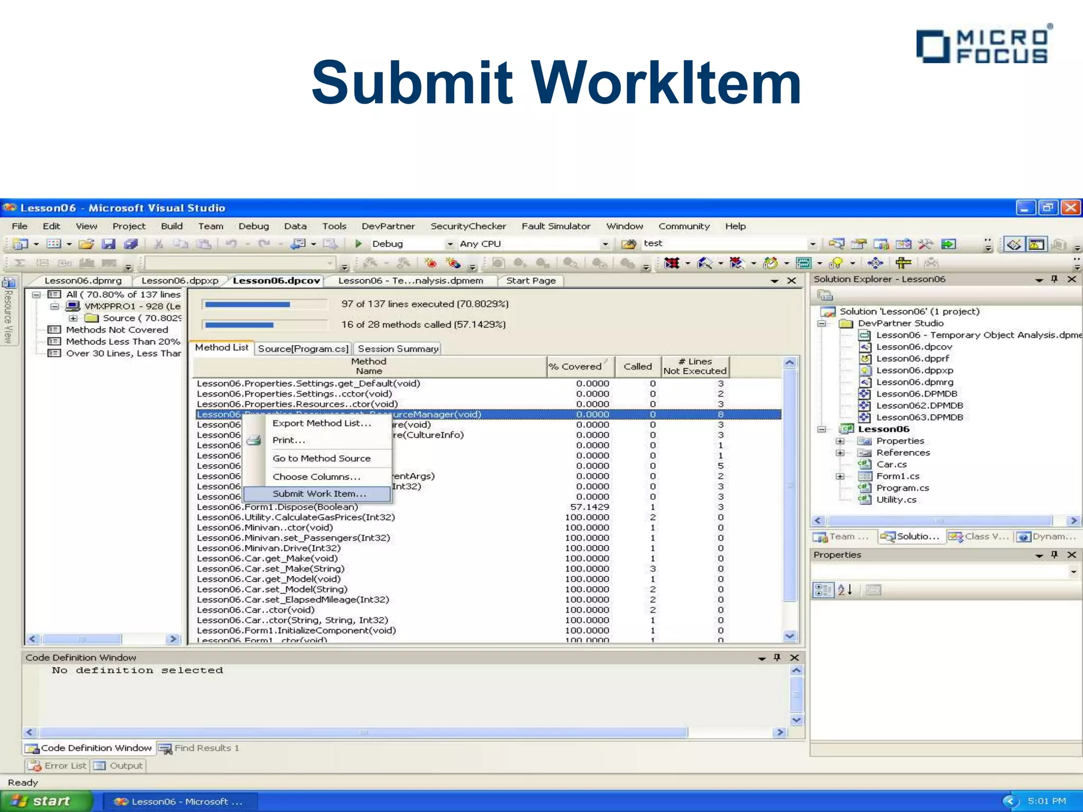
Task: Click the Alphabetical sort icon in Properties
Action: (x=845, y=590)
